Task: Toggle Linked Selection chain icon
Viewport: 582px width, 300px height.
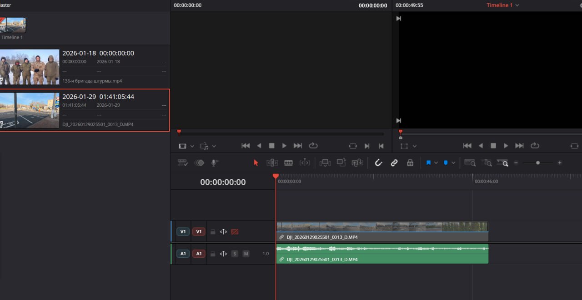Action: click(394, 162)
